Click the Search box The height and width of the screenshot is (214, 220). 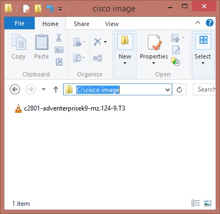tap(204, 89)
